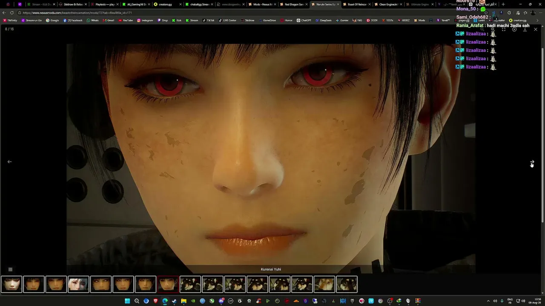Open the YouTube bookmark
Viewport: 545px width, 306px height.
click(x=126, y=20)
